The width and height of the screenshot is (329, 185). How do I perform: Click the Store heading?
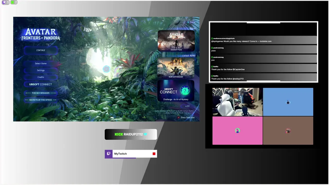[x=192, y=28]
